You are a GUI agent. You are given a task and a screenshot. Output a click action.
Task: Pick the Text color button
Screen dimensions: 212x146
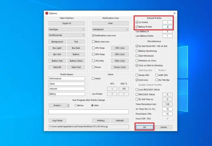(76, 42)
